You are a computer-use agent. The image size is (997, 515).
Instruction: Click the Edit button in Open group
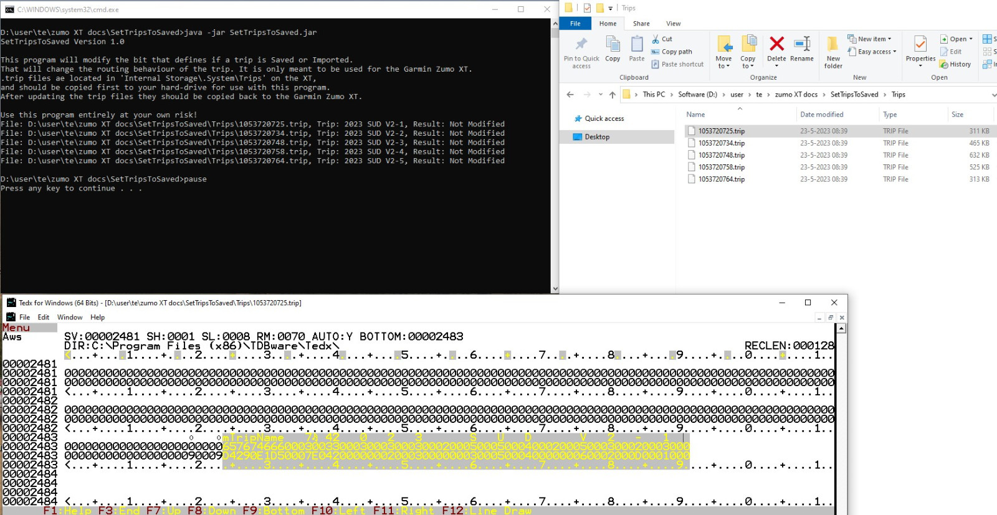tap(951, 52)
